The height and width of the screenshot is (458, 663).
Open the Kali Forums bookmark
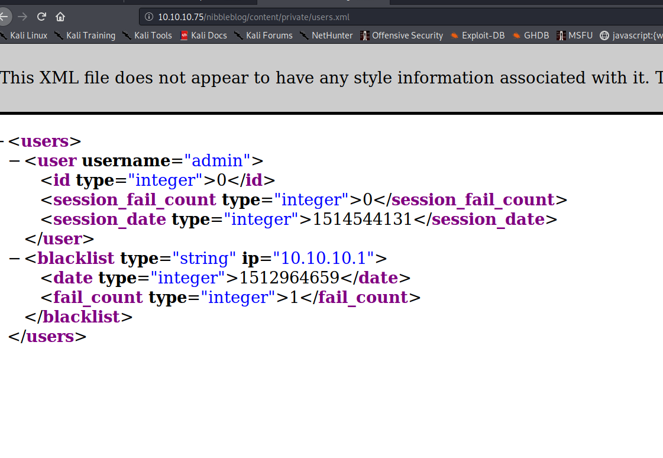click(263, 36)
